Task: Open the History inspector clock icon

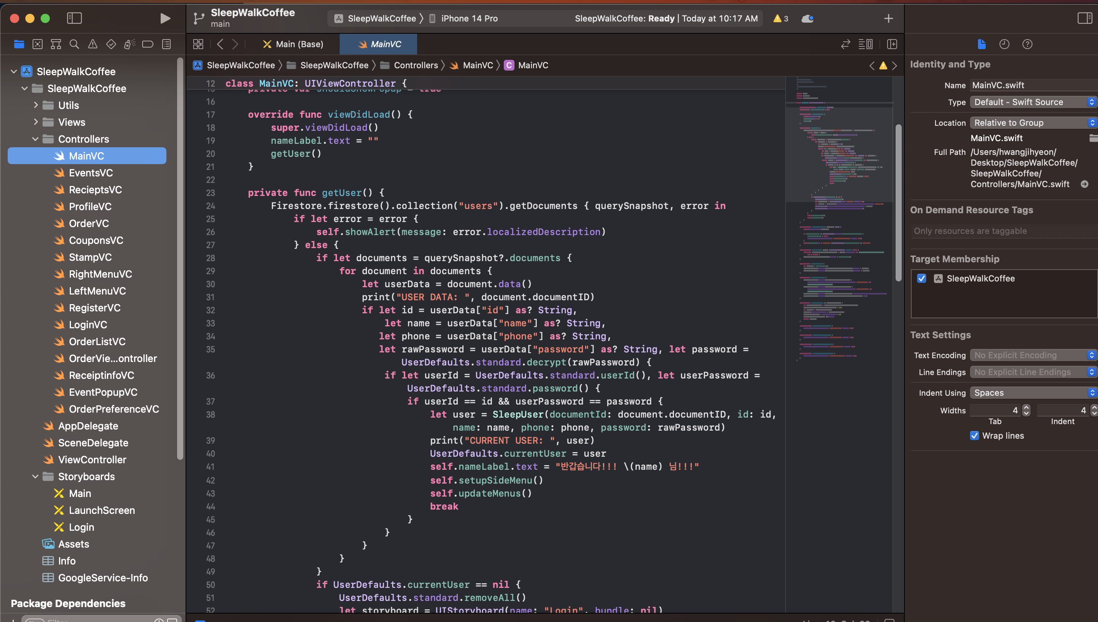Action: tap(1004, 44)
